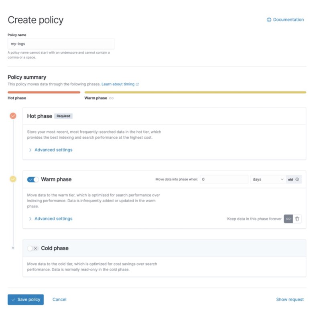Enable the Cold phase toggle
Screen dimensions: 321x323
(32, 248)
